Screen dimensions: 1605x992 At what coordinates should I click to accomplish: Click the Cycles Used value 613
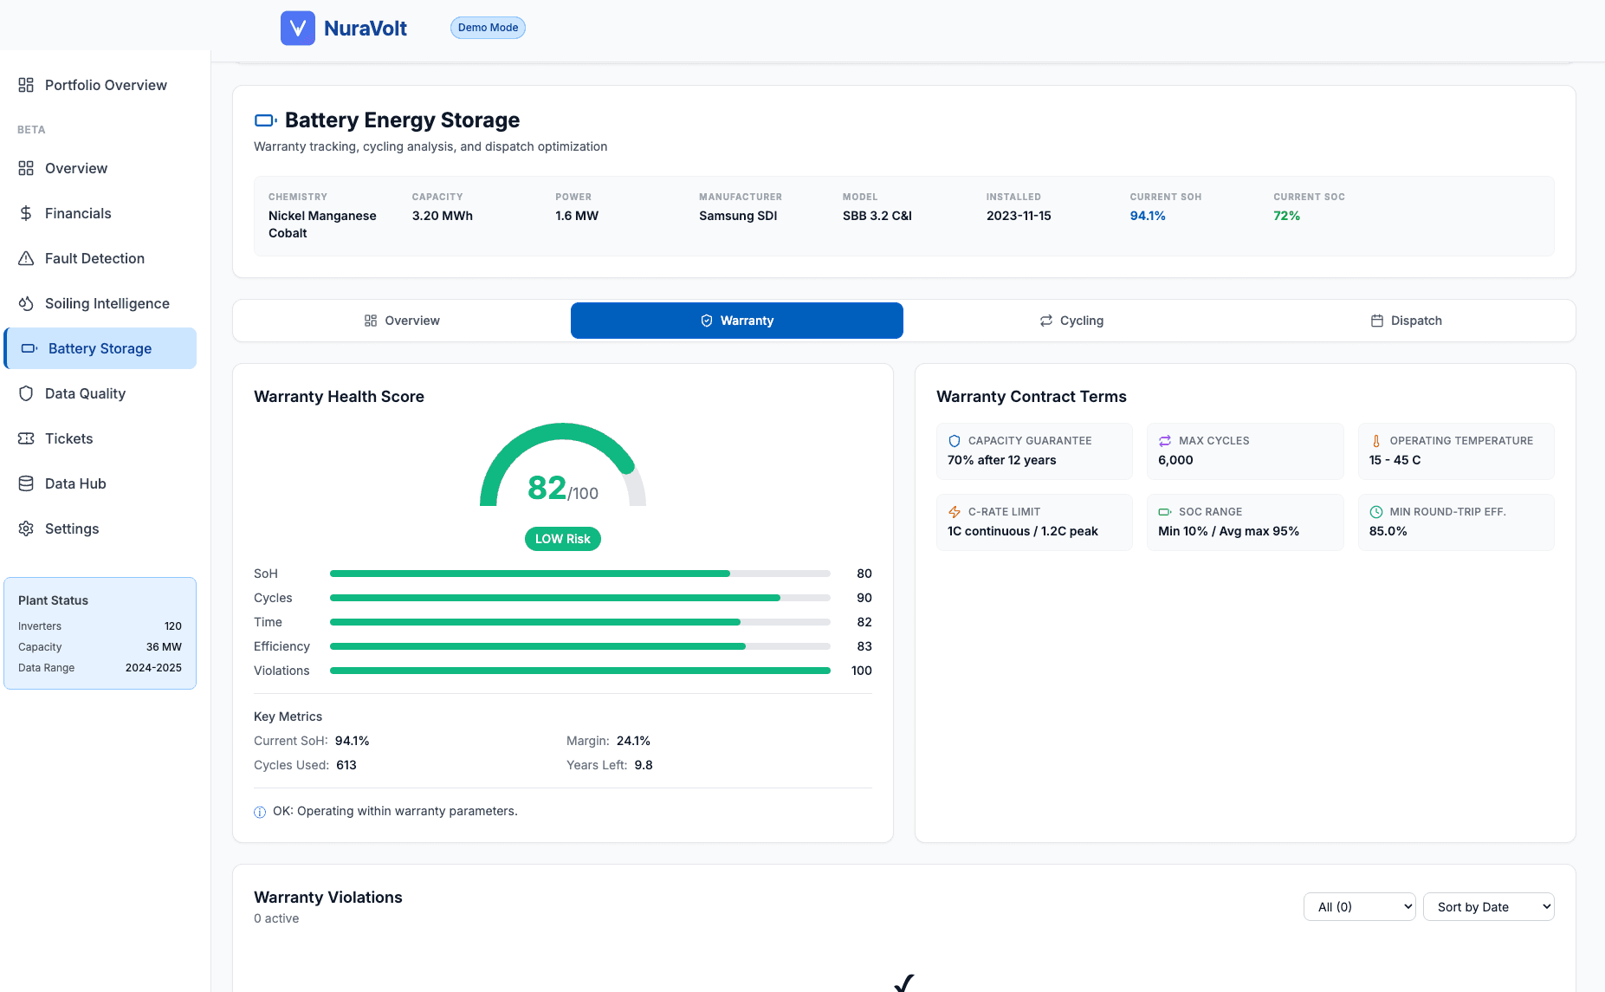tap(346, 765)
